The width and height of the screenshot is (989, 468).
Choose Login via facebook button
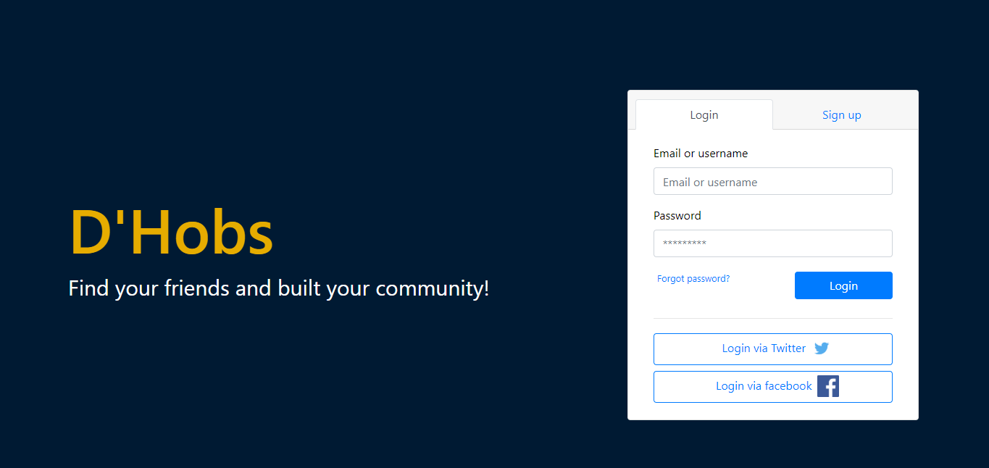pos(772,387)
